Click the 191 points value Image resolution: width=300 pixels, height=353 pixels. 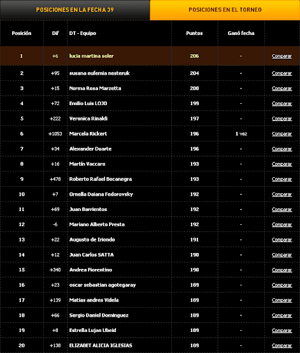(194, 240)
